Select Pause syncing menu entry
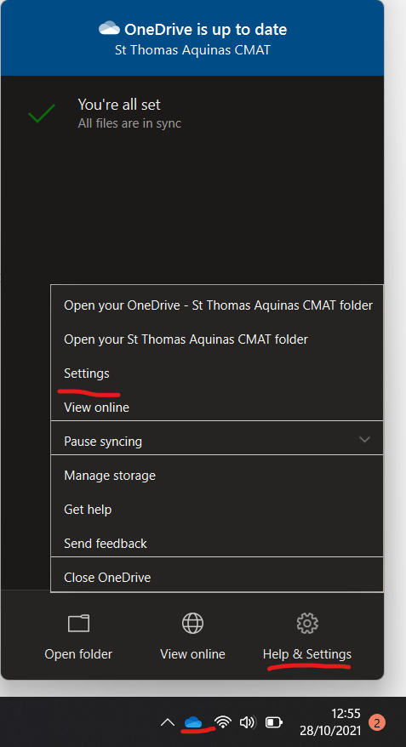This screenshot has width=406, height=747. coord(217,442)
